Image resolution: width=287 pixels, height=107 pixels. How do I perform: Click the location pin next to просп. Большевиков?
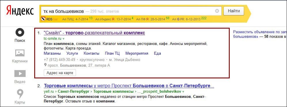[45, 65]
